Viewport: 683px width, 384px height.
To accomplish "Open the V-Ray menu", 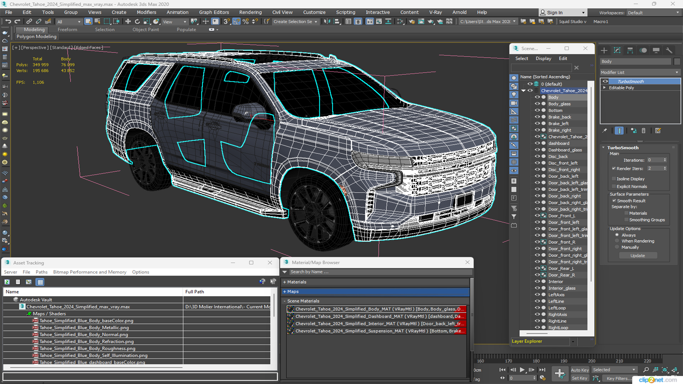I will tap(435, 12).
